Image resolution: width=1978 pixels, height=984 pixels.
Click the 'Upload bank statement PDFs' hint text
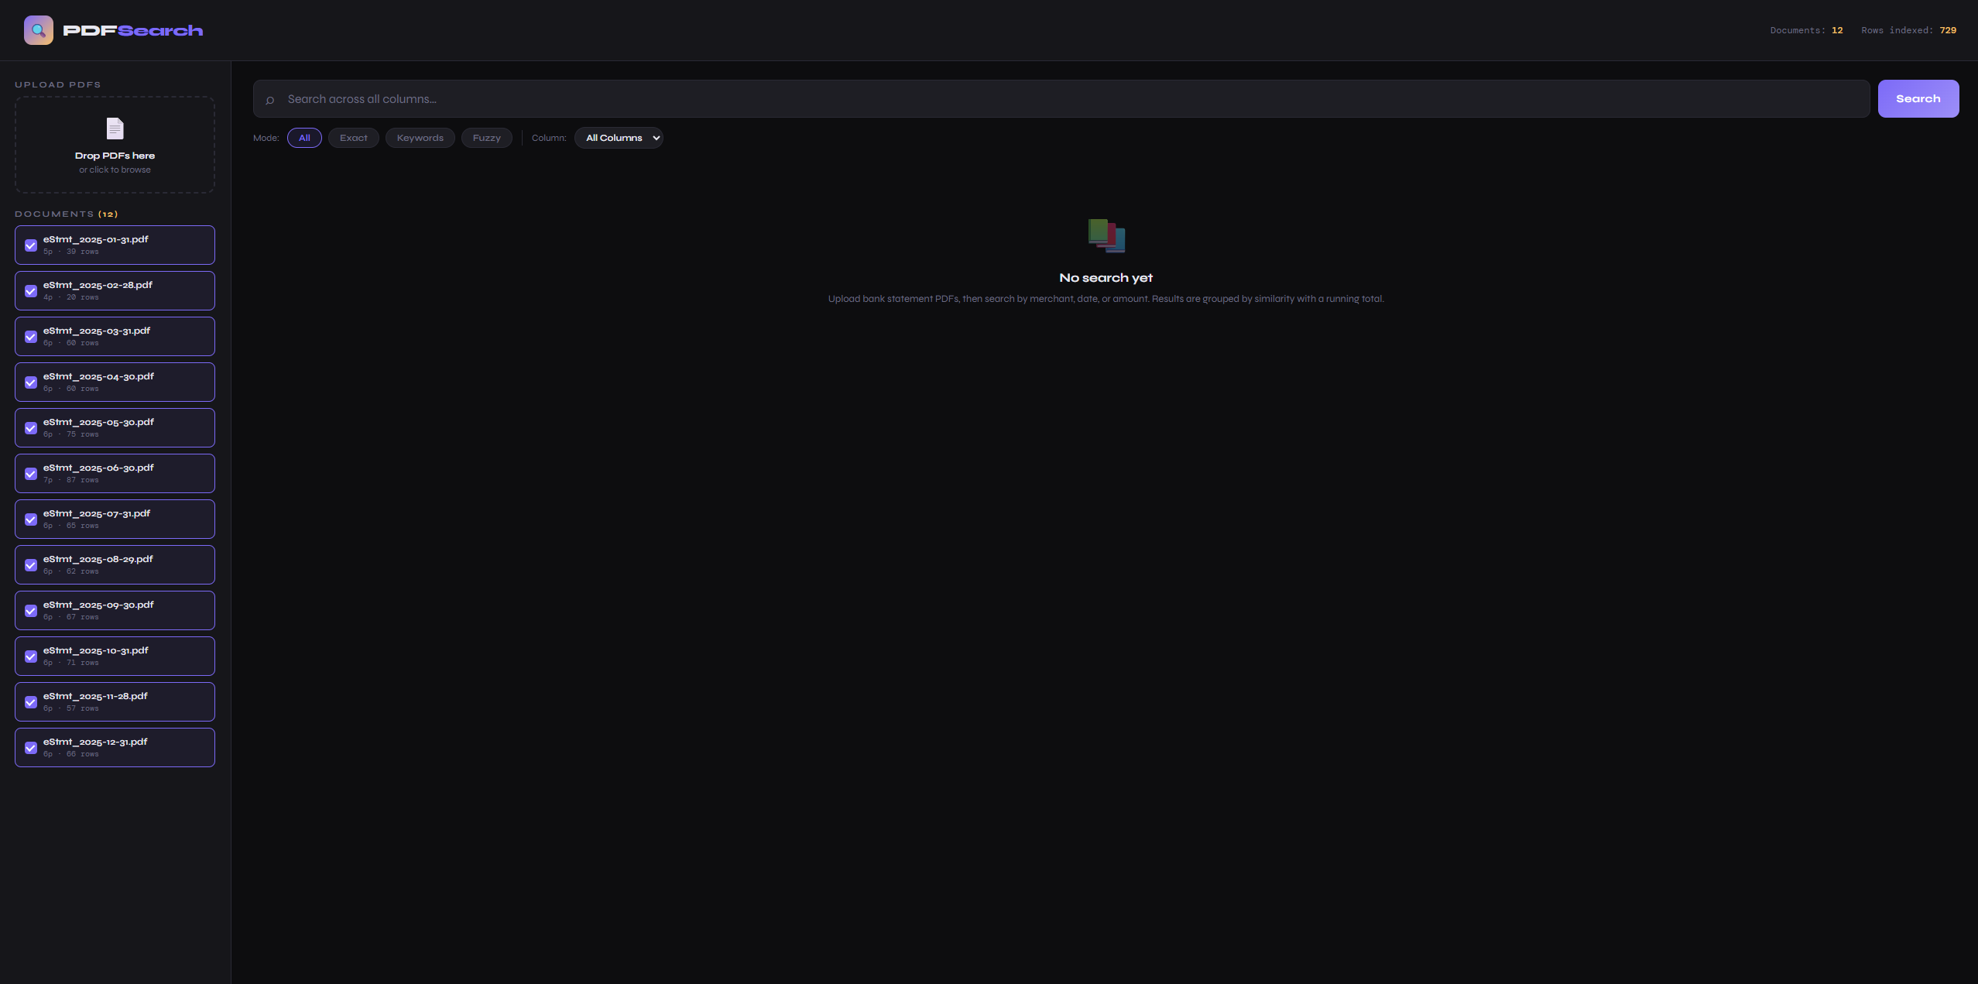[x=1106, y=299]
